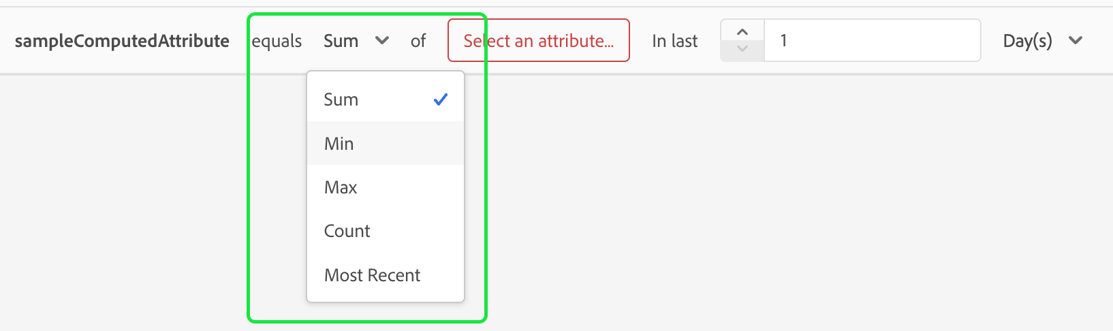Click the blue checkmark beside Sum

(441, 99)
